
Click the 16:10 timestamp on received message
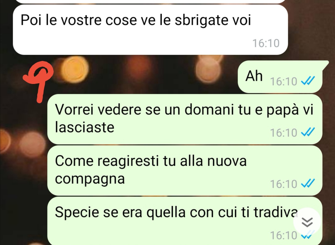tap(266, 43)
